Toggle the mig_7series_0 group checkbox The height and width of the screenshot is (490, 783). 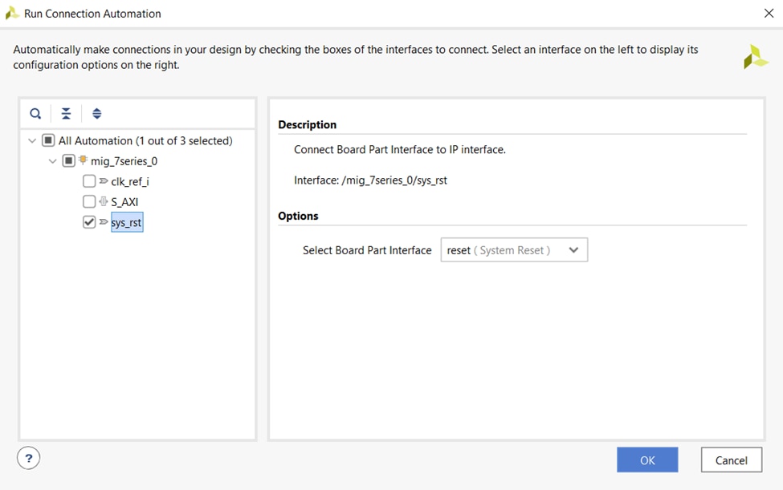pyautogui.click(x=68, y=160)
